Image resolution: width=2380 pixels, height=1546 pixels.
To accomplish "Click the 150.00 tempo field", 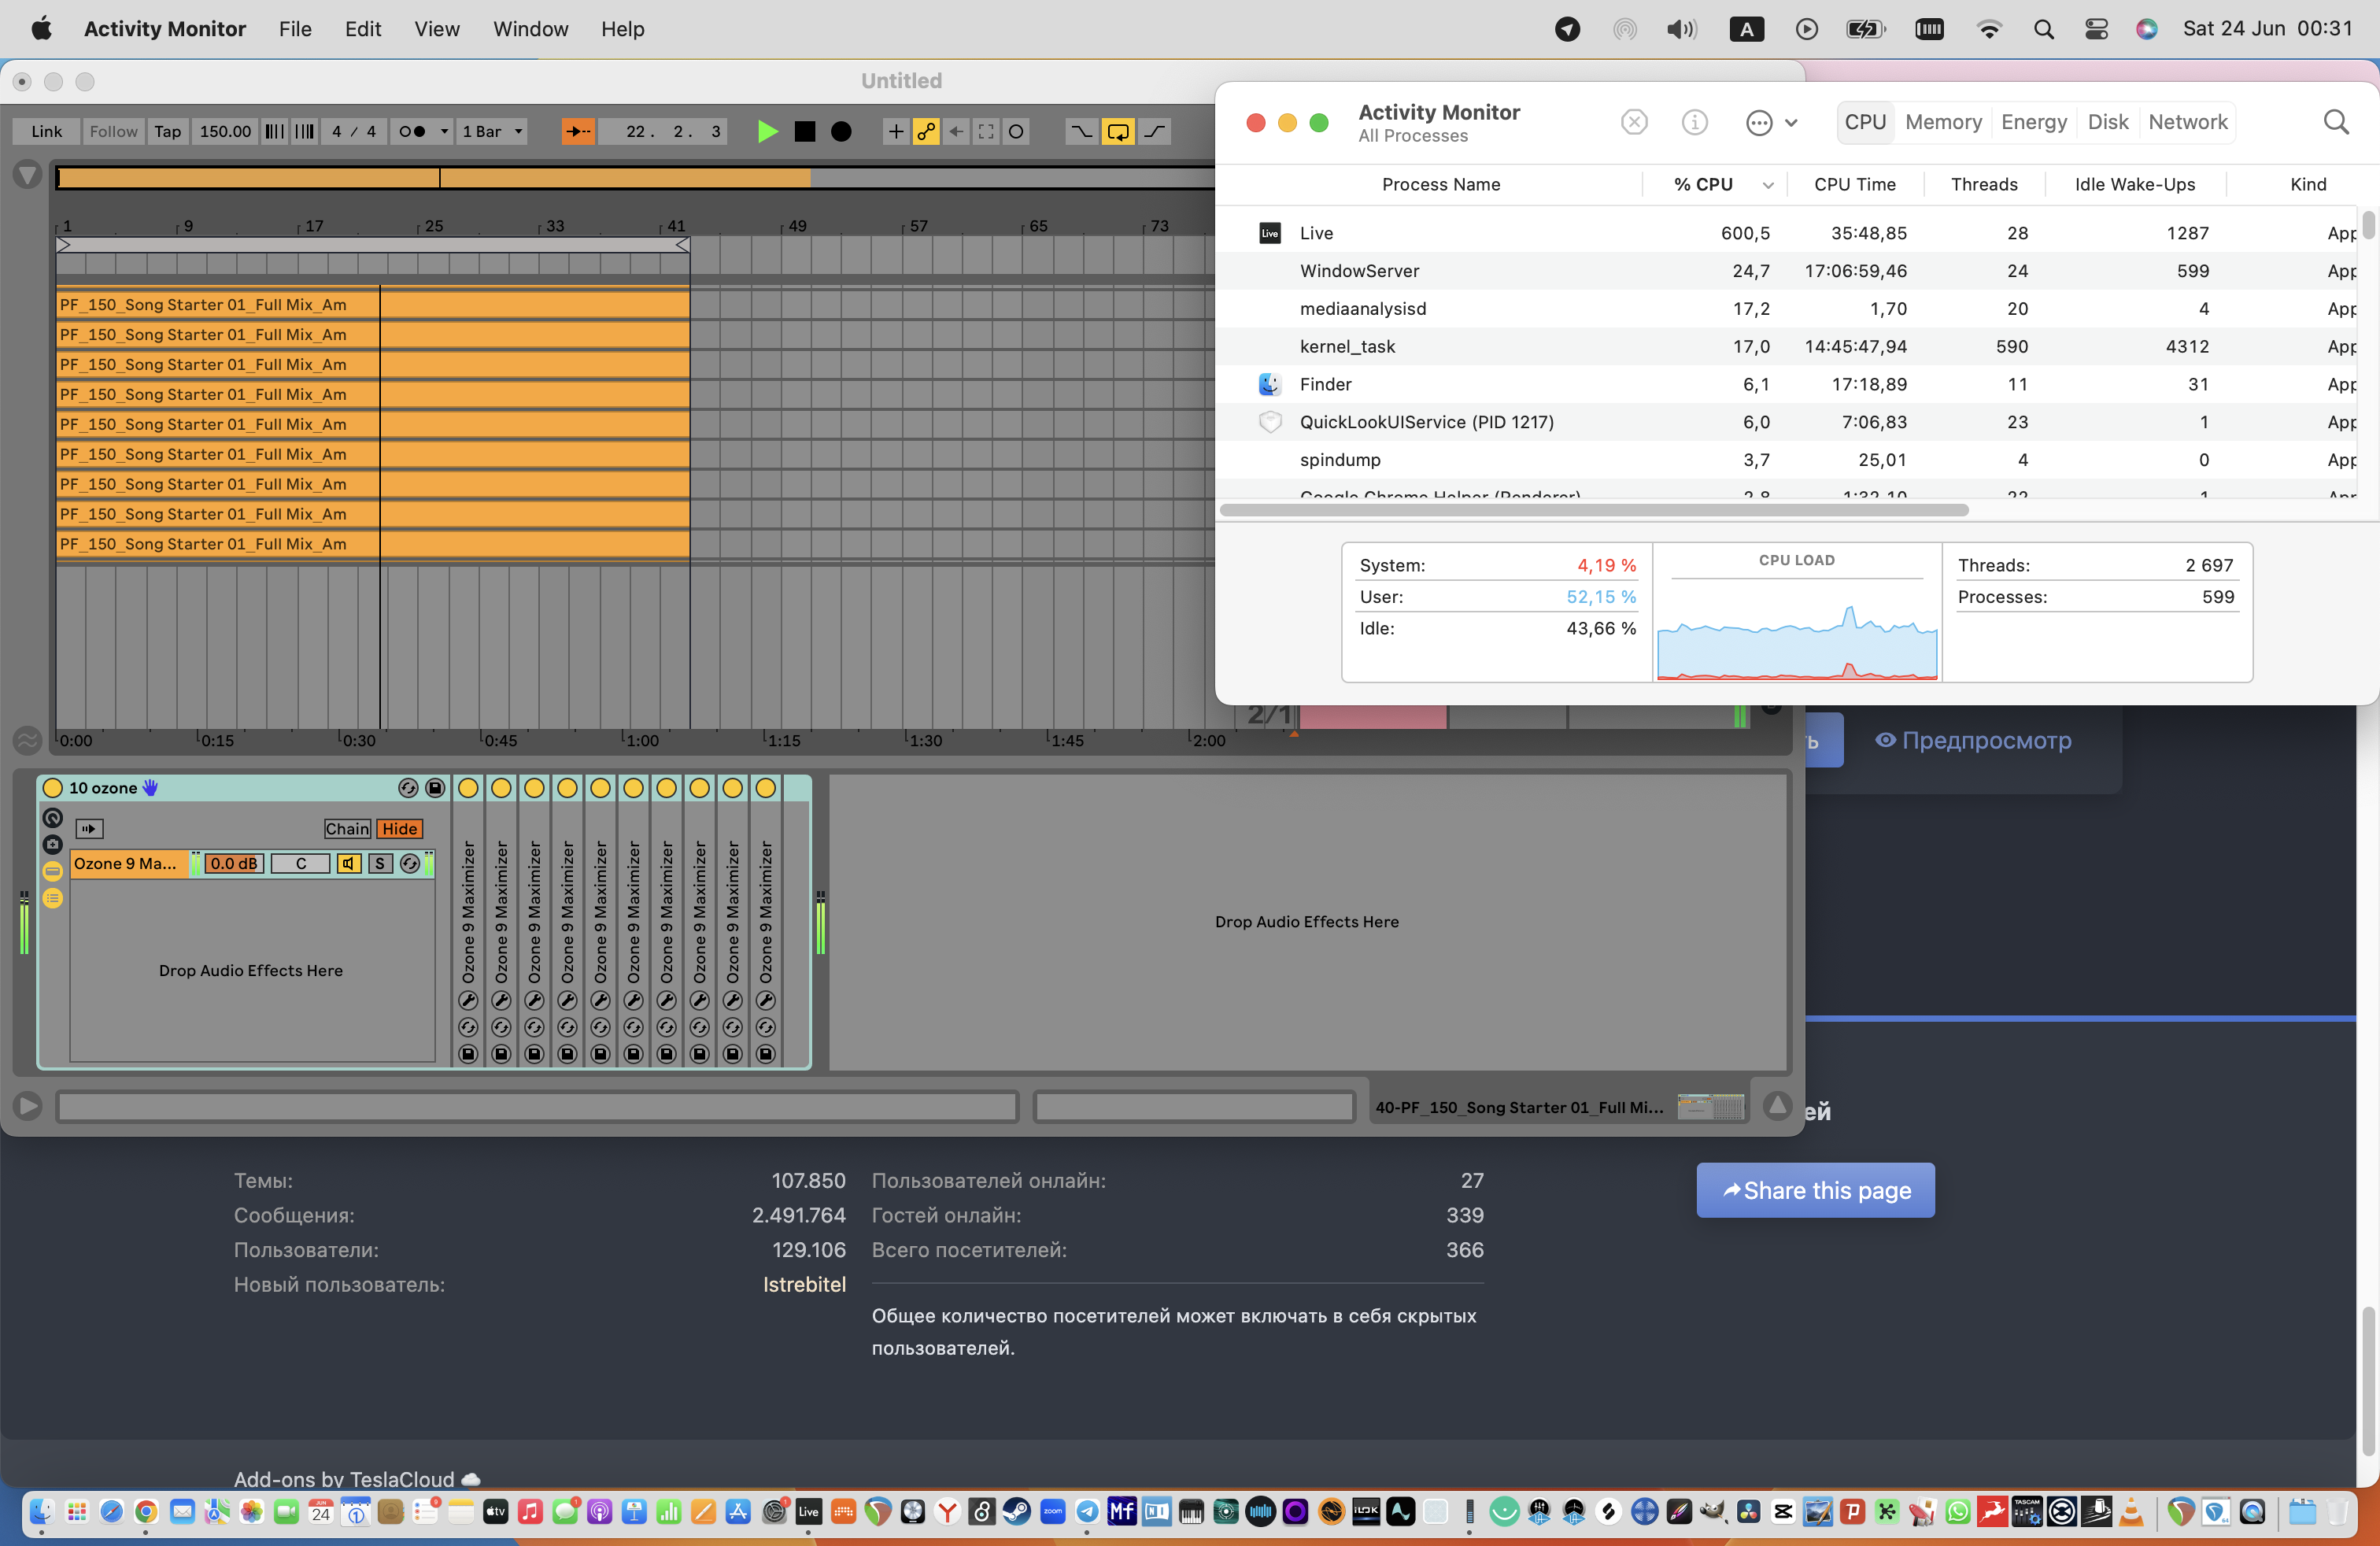I will (225, 131).
